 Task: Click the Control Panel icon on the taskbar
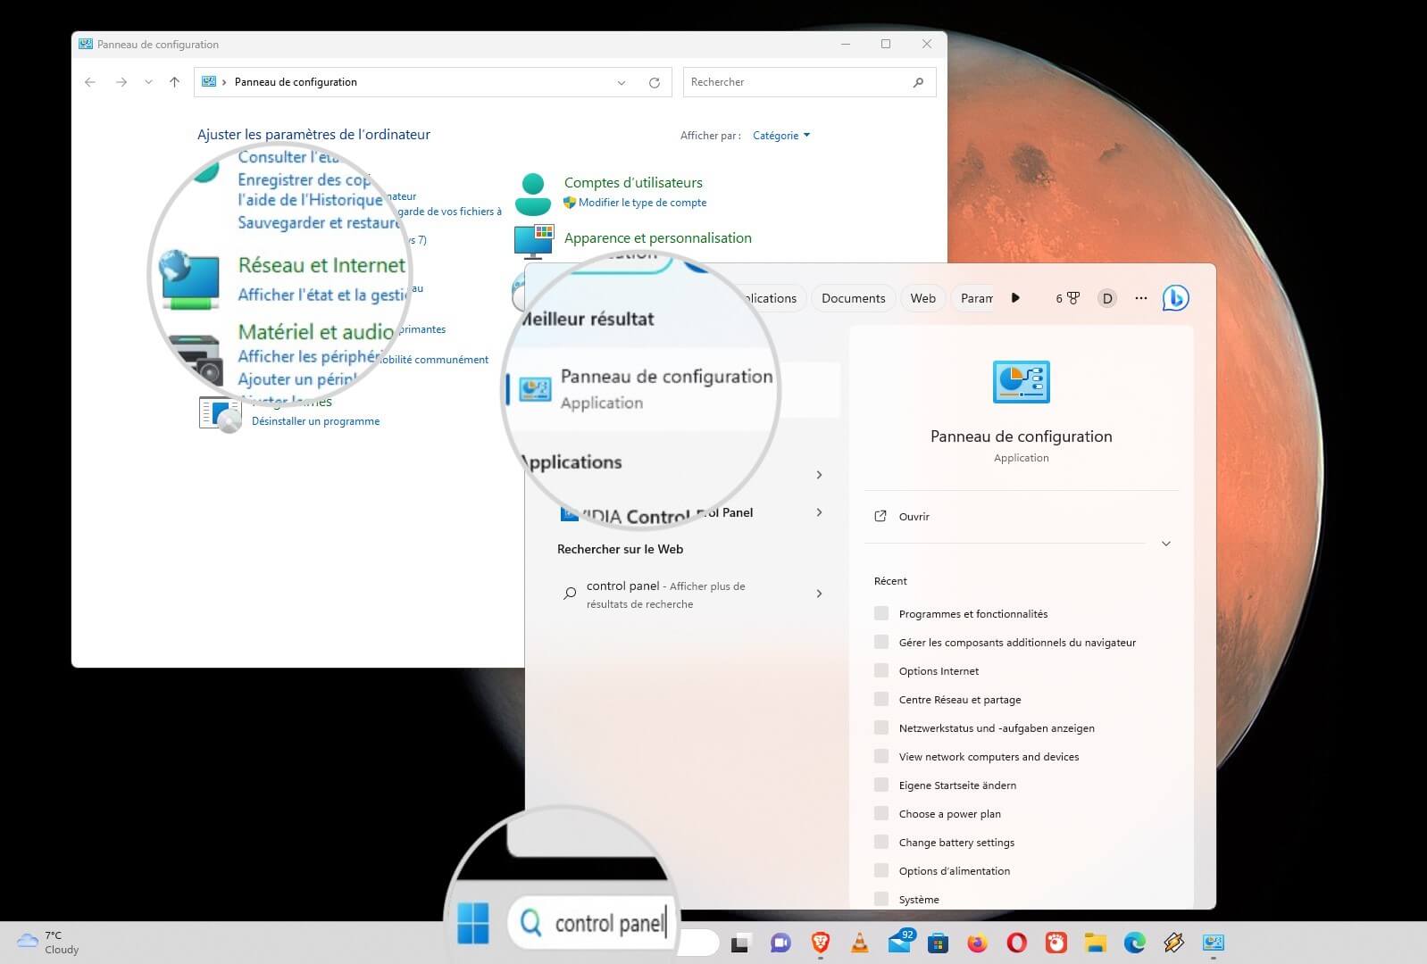1213,943
